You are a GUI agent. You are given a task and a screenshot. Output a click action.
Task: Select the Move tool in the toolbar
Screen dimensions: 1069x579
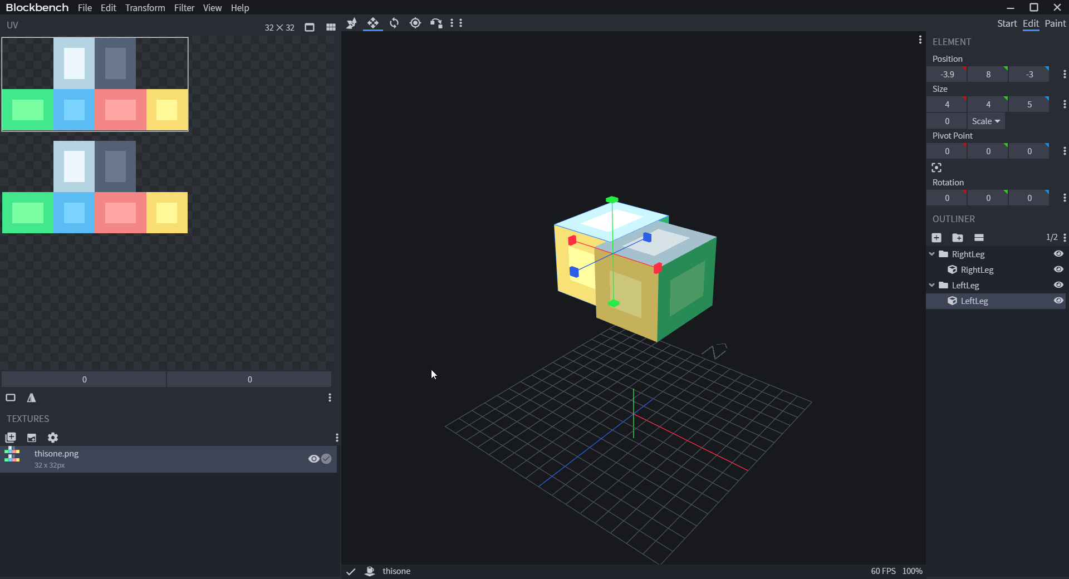pos(372,23)
